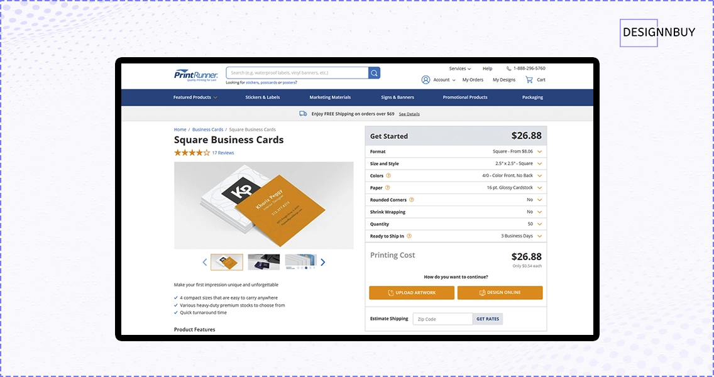Open the Shrink Wrapping dropdown
714x377 pixels.
click(540, 212)
